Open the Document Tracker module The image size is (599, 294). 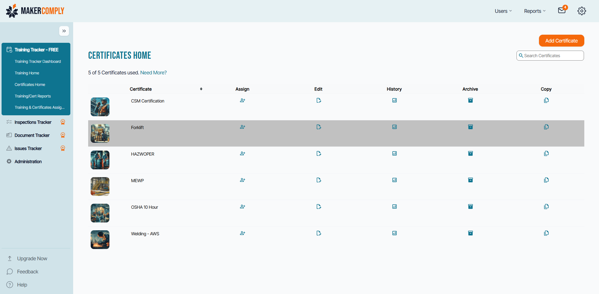[32, 135]
